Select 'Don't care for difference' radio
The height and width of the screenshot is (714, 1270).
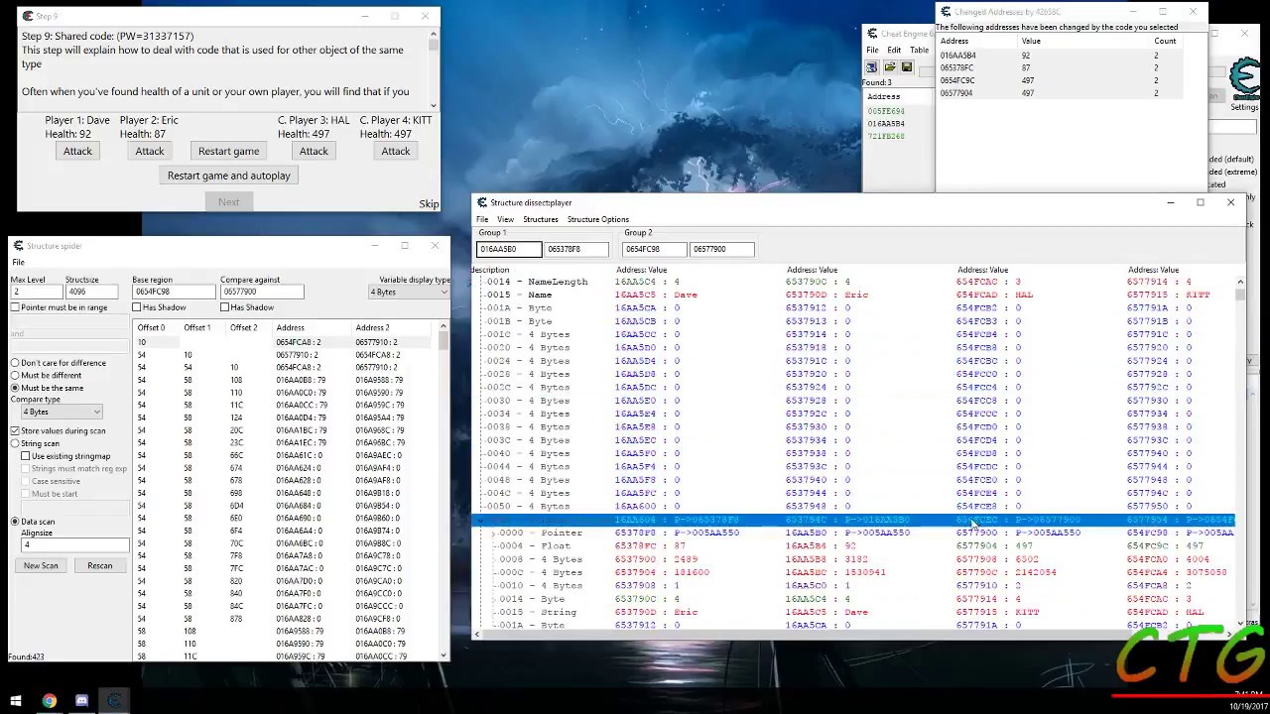tap(15, 363)
